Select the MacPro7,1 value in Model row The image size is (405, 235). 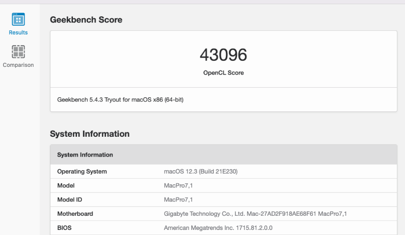(x=178, y=186)
